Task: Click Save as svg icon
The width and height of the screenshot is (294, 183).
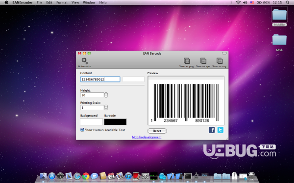Action: tap(220, 61)
